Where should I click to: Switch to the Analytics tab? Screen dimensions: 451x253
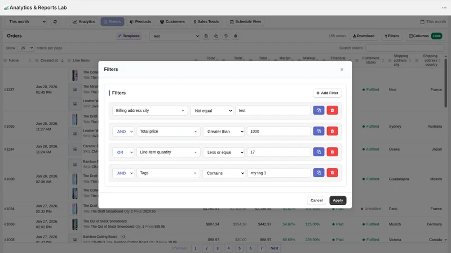[83, 21]
